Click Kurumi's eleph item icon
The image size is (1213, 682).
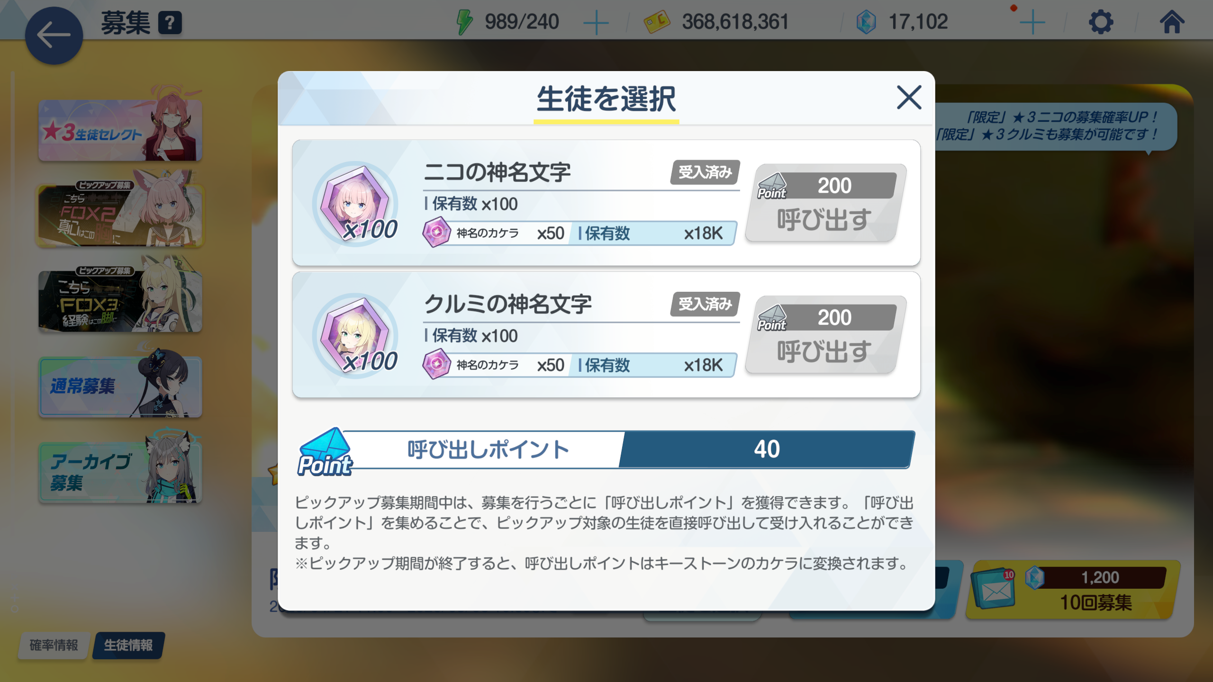pyautogui.click(x=355, y=336)
